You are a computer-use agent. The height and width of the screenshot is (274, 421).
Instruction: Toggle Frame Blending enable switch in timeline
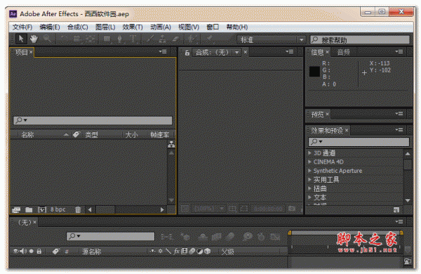click(216, 237)
